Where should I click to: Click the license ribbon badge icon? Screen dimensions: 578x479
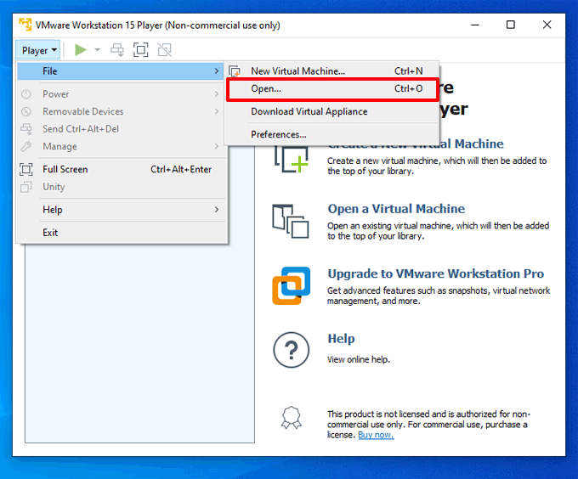292,418
